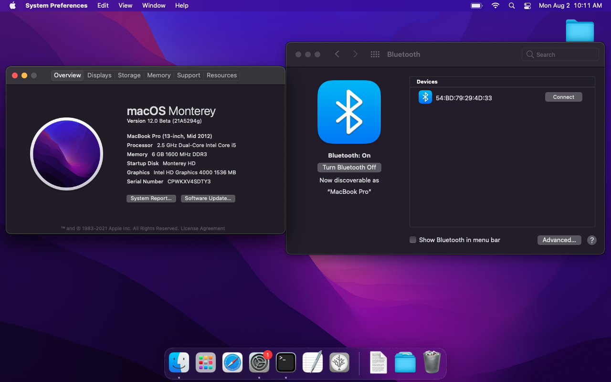Go forward in Bluetooth preferences window
This screenshot has width=611, height=382.
pyautogui.click(x=355, y=54)
